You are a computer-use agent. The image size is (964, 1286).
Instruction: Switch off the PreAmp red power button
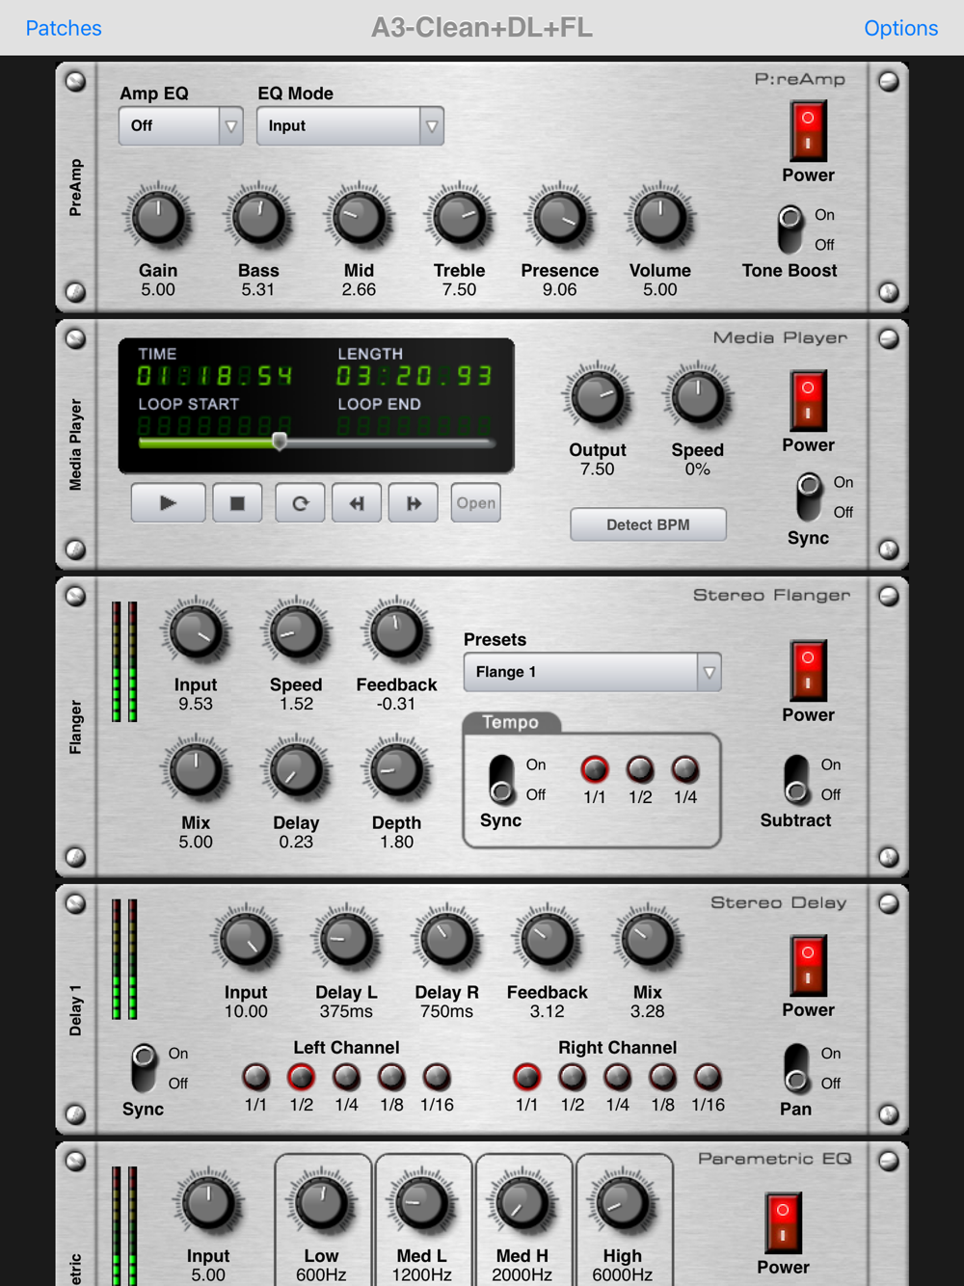tap(808, 131)
